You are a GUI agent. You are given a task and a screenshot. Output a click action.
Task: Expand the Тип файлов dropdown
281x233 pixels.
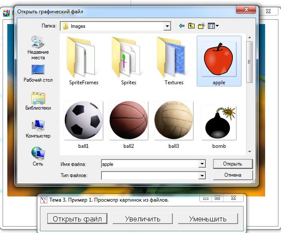(x=202, y=175)
